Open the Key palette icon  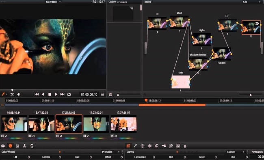[164, 146]
